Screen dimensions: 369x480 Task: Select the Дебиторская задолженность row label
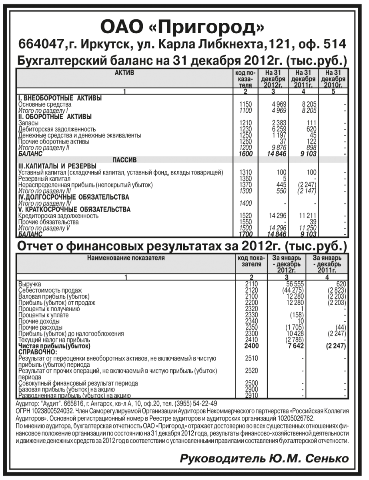57,130
